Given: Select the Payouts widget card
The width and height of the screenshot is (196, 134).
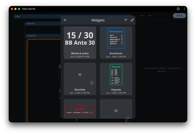Looking at the screenshot, I should point(116,79).
